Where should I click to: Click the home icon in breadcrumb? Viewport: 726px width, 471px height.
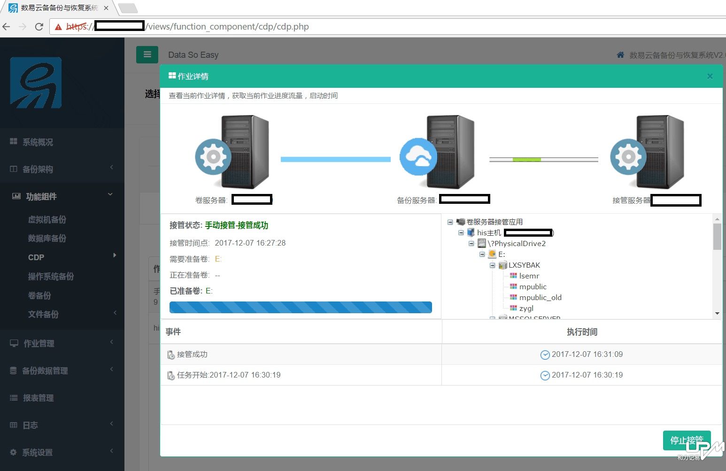(x=620, y=55)
